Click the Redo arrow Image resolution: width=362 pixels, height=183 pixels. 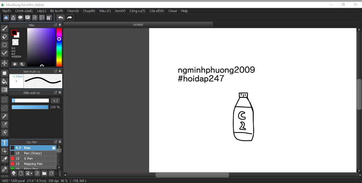[70, 18]
